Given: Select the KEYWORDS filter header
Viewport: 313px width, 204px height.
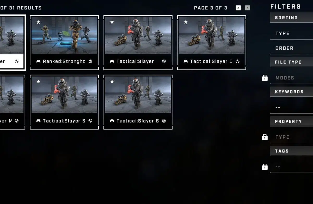Looking at the screenshot, I should [x=292, y=92].
